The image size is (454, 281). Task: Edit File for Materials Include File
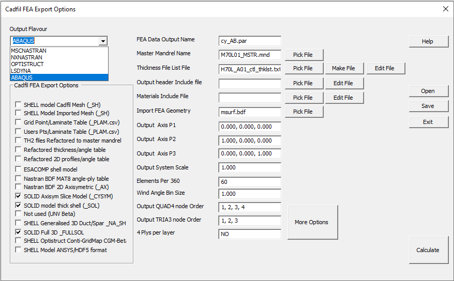click(344, 98)
